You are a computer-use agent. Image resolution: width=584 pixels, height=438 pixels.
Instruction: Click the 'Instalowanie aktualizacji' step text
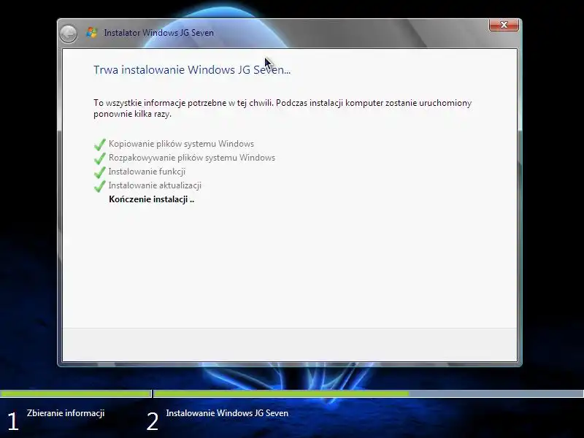[x=155, y=185]
